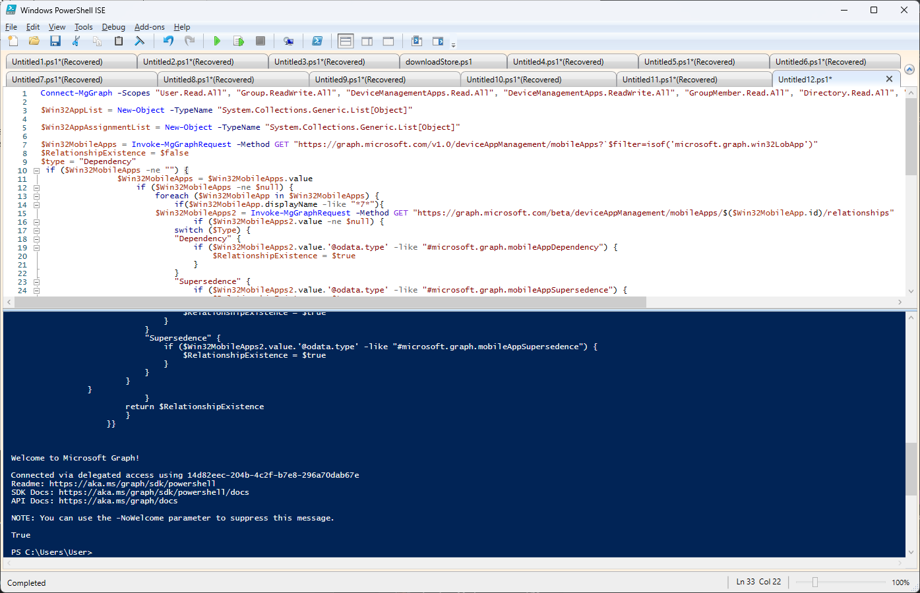
Task: Collapse the if block at line 14
Action: (x=36, y=205)
